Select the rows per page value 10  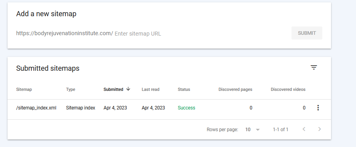pyautogui.click(x=248, y=130)
